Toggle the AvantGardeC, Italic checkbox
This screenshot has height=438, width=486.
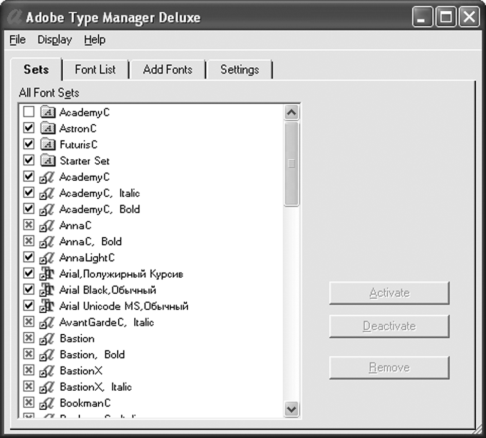[29, 322]
